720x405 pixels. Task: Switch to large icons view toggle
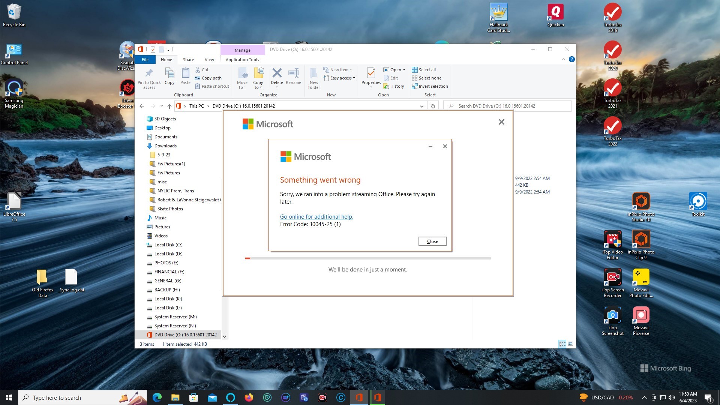(570, 344)
